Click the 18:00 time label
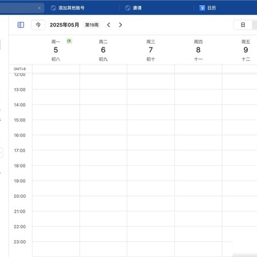This screenshot has width=257, height=257. click(x=20, y=166)
